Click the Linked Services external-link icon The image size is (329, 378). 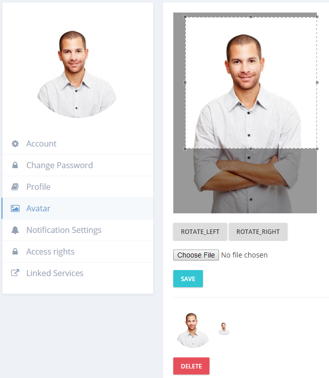coord(15,273)
